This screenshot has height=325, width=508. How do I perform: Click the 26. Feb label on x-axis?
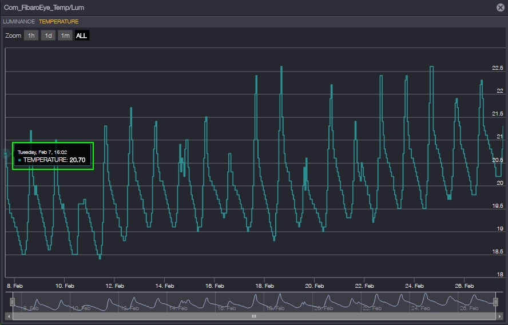pos(464,286)
